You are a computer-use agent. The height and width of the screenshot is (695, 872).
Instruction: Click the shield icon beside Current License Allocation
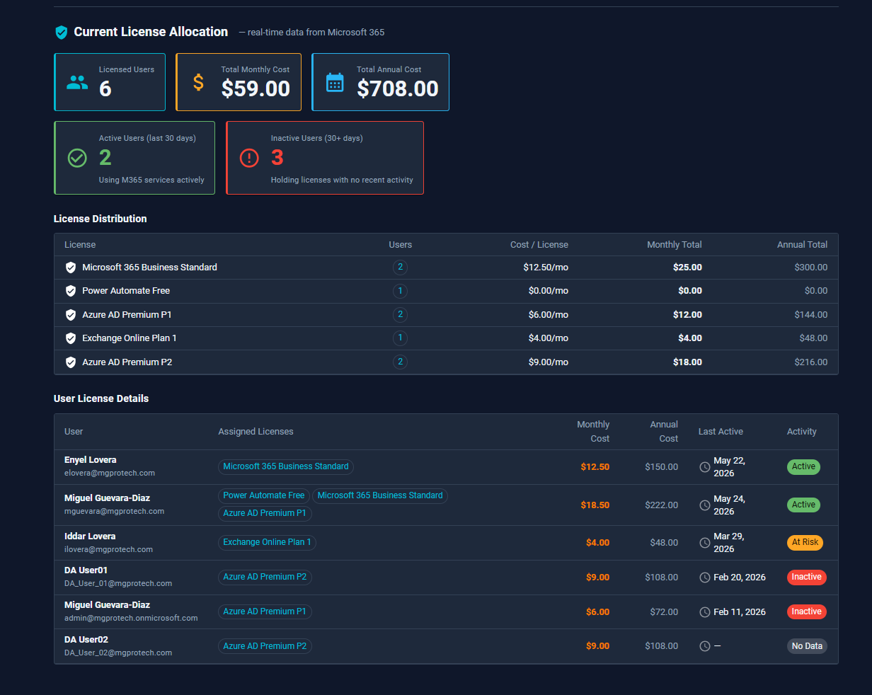coord(62,32)
